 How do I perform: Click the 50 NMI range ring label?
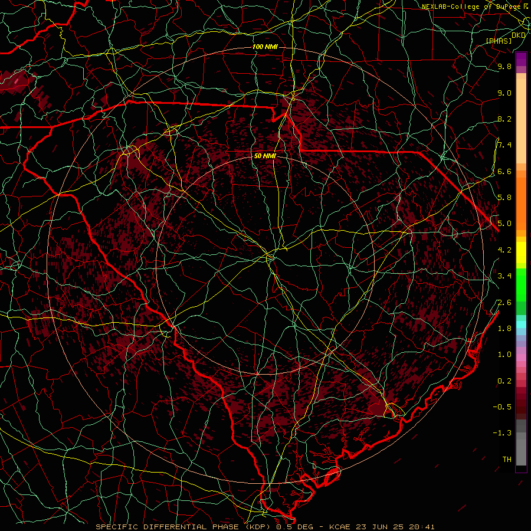265,156
